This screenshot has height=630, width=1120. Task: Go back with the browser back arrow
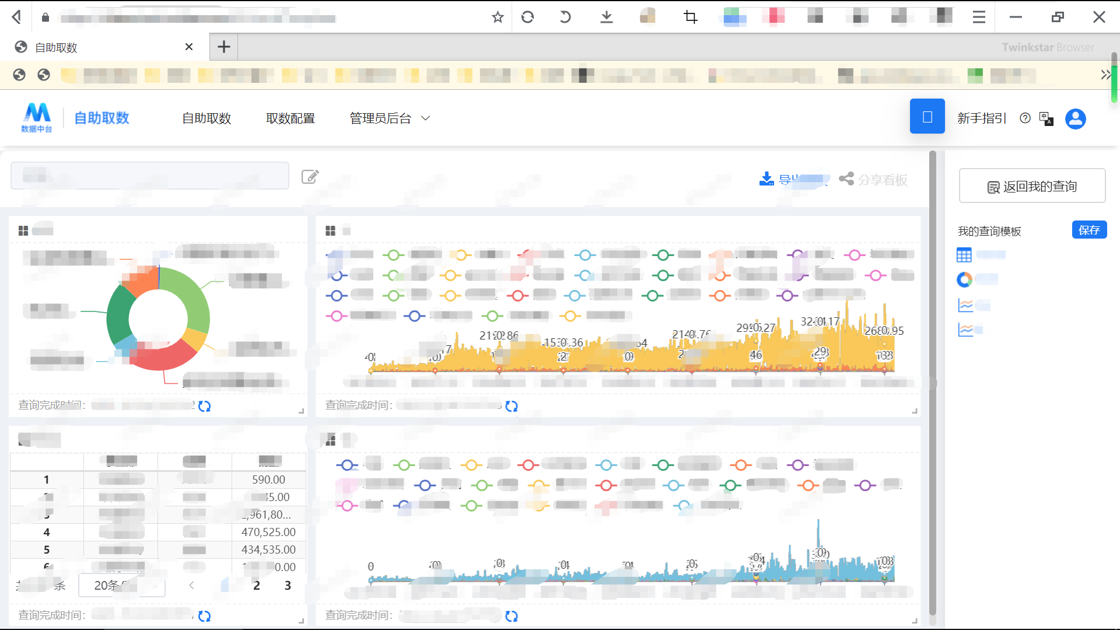17,17
